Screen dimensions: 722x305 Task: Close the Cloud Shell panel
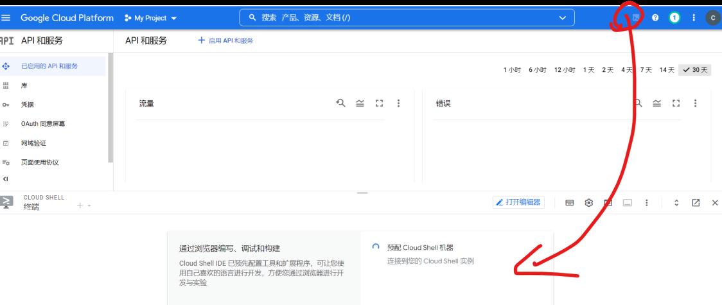(715, 203)
